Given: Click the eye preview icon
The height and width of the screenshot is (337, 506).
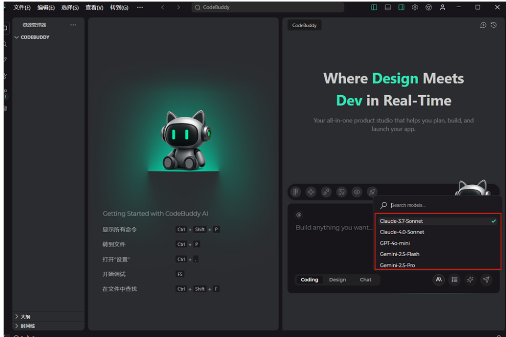Looking at the screenshot, I should pyautogui.click(x=357, y=192).
